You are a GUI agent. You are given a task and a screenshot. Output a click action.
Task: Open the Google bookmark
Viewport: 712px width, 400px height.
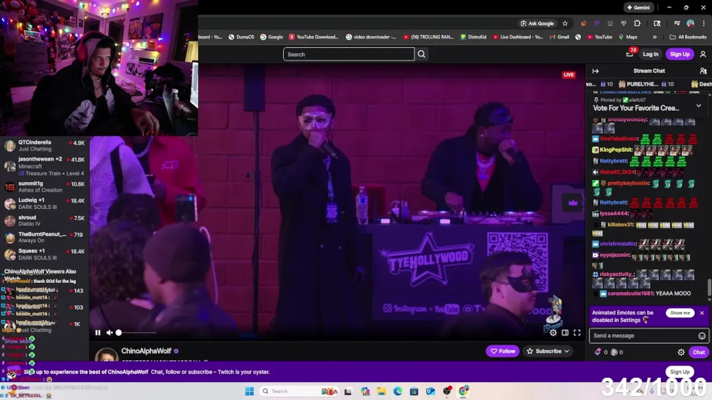pyautogui.click(x=271, y=37)
